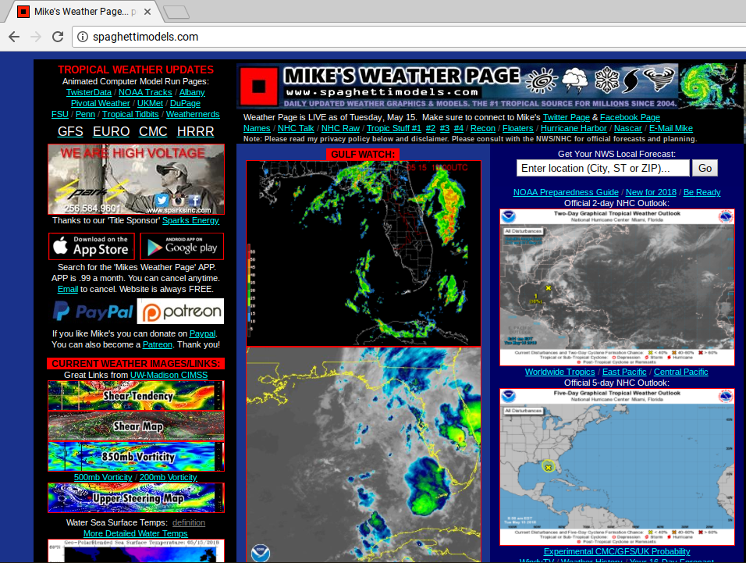
Task: Open the Weathernerds link
Action: coord(193,114)
